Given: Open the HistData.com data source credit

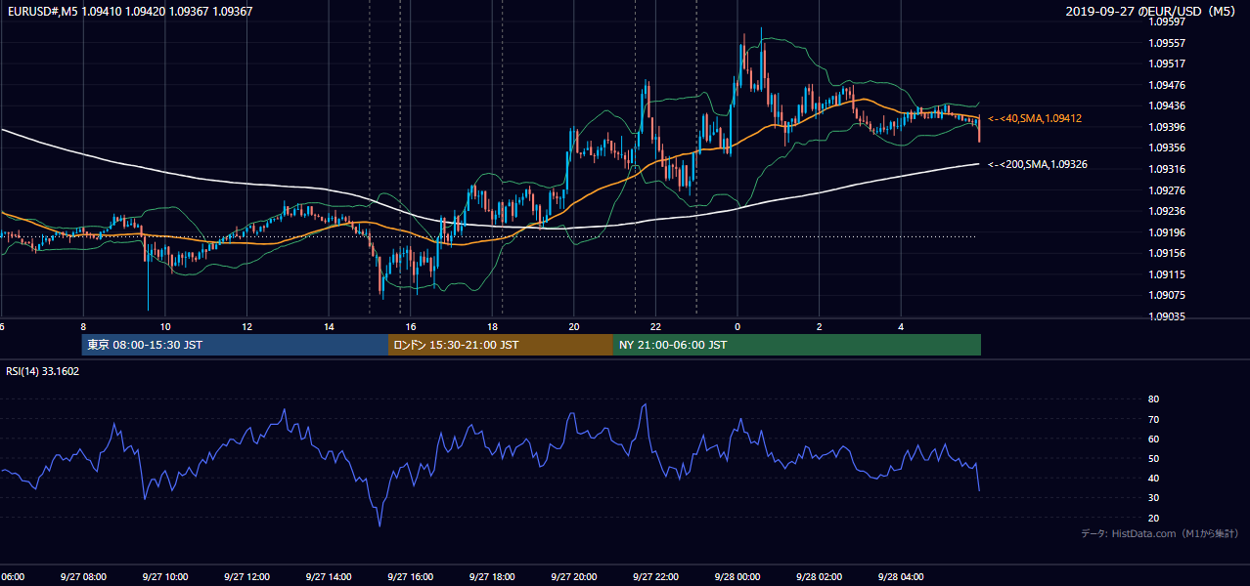Looking at the screenshot, I should [x=1160, y=533].
